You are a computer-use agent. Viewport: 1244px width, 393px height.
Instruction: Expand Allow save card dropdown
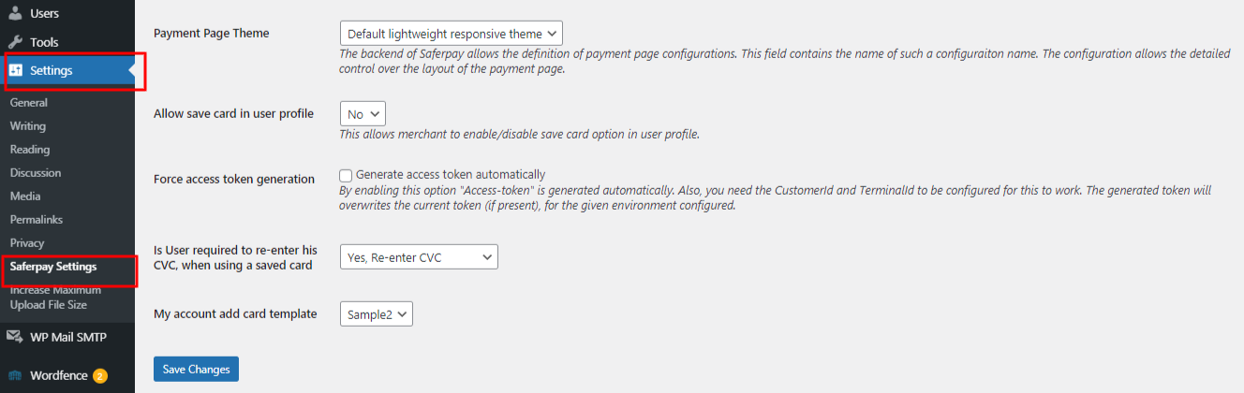coord(363,114)
